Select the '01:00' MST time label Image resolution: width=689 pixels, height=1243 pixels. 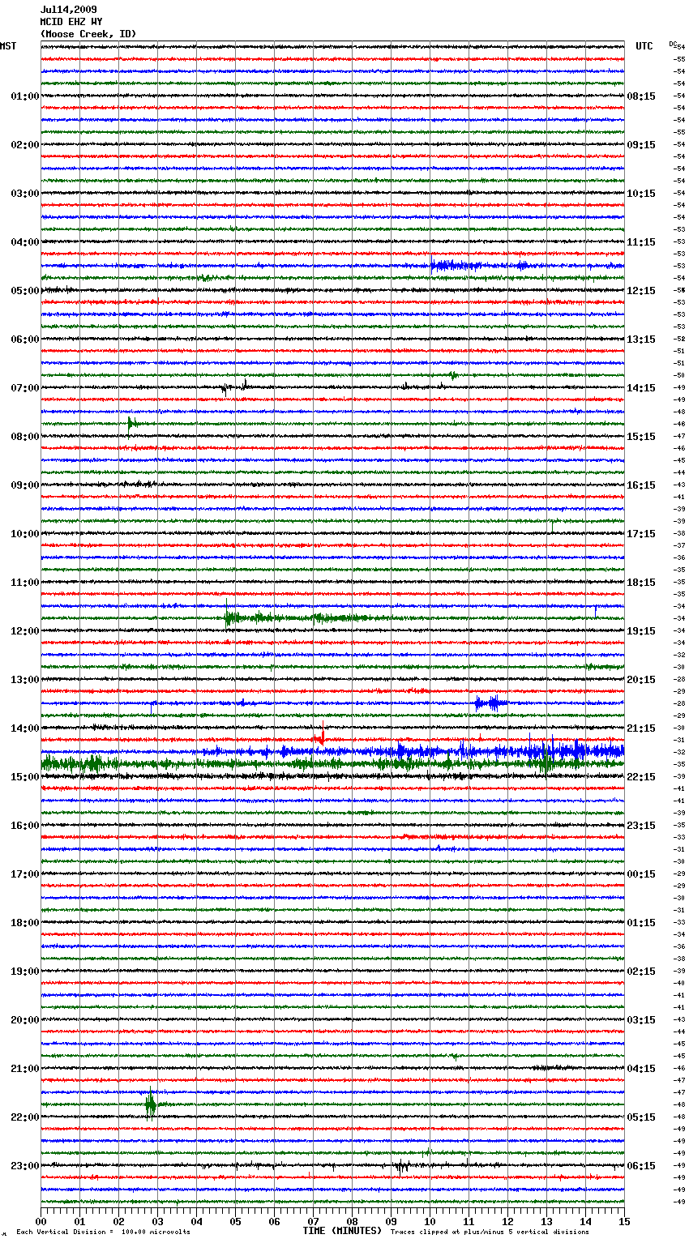coord(25,96)
